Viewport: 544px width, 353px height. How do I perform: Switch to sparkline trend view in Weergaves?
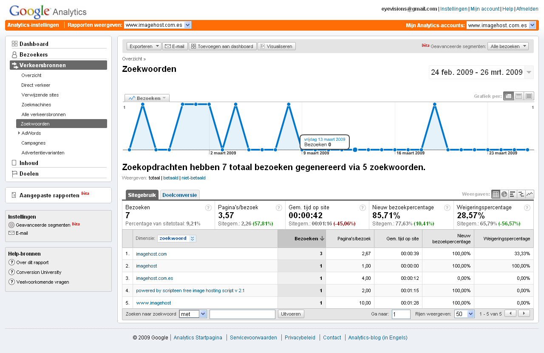530,194
